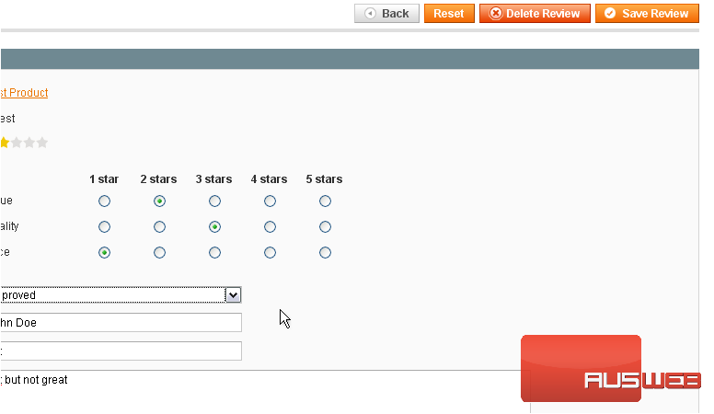This screenshot has width=714, height=414.
Task: Select 3 stars in the Price row
Action: [x=214, y=252]
